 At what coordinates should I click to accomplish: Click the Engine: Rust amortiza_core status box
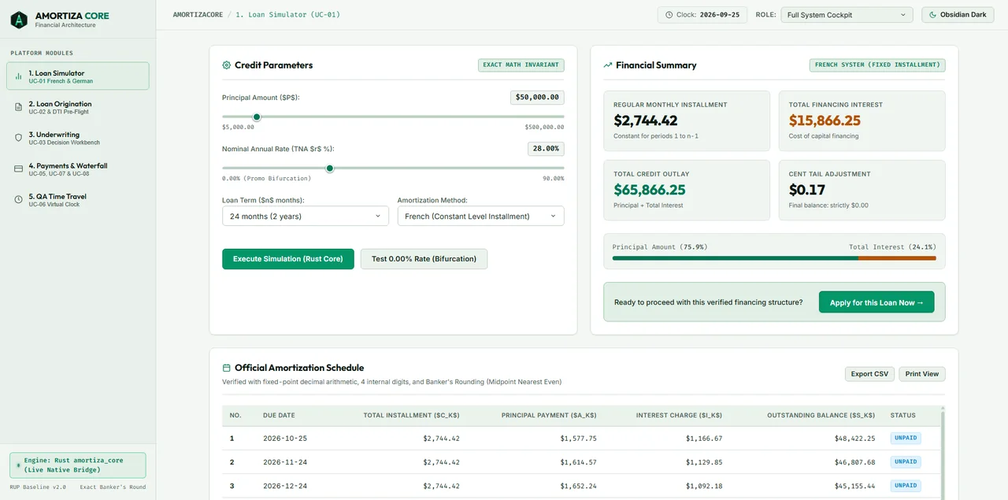pyautogui.click(x=77, y=465)
